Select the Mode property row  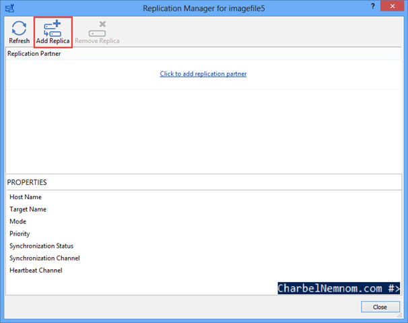point(203,221)
